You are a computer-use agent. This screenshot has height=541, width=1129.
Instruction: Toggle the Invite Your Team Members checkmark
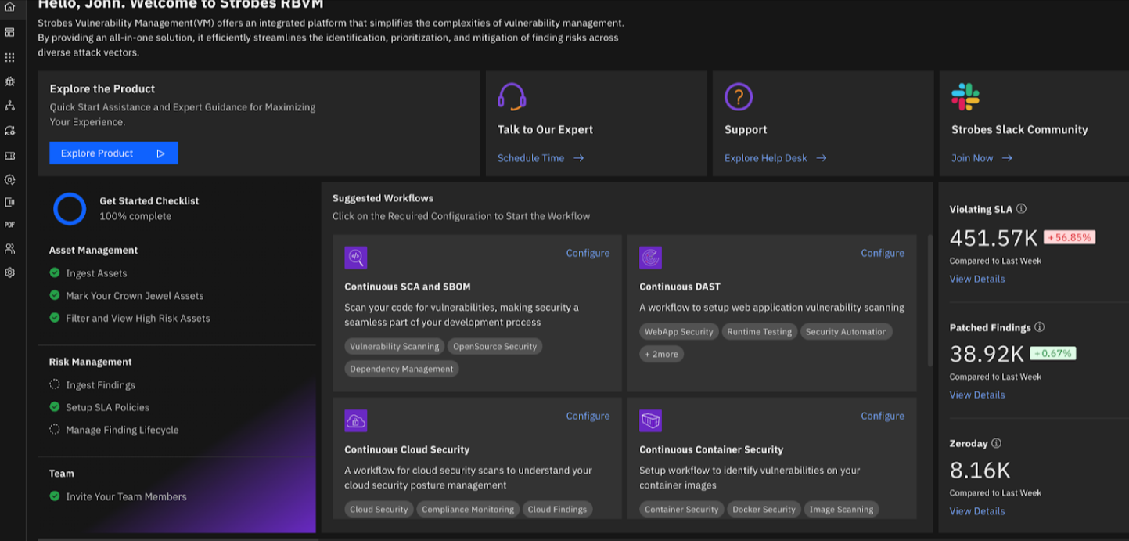(55, 496)
